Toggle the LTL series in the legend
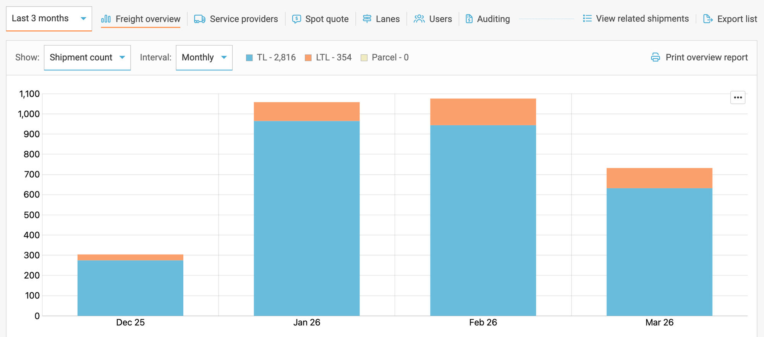This screenshot has width=764, height=337. tap(328, 57)
